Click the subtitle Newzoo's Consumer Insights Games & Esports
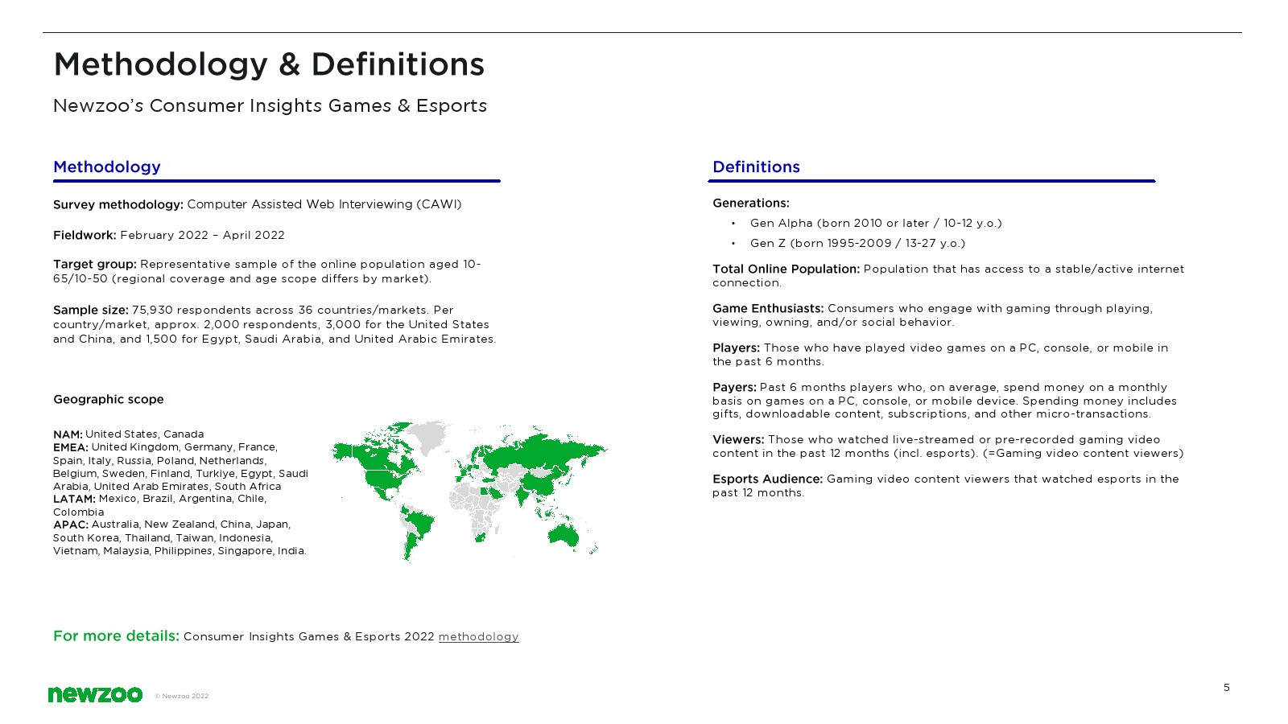Screen dimensions: 1288x724 (270, 105)
